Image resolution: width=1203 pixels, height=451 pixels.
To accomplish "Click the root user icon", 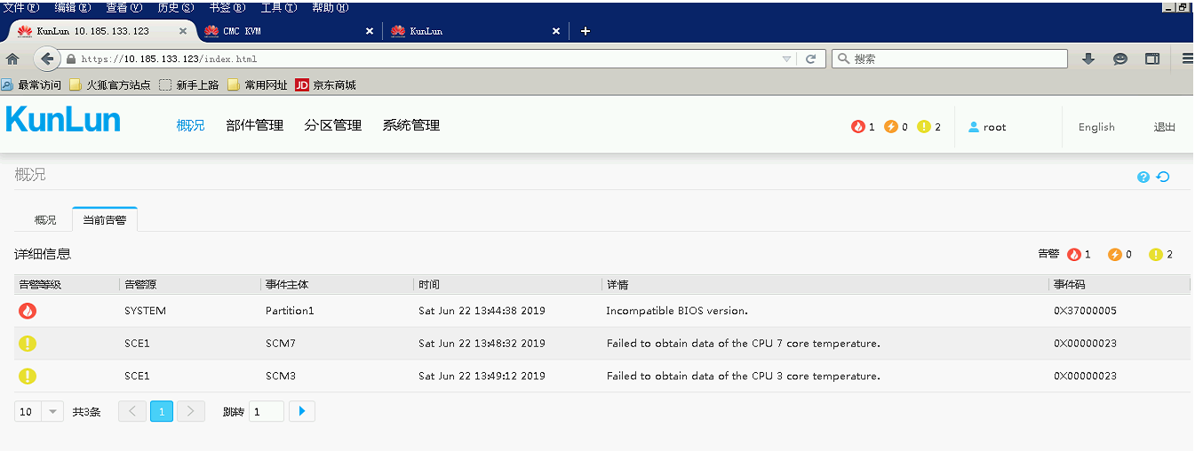I will (974, 127).
